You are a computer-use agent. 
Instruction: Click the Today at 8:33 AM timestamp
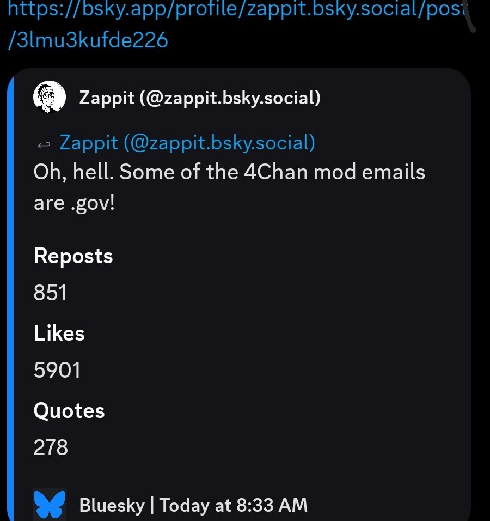pyautogui.click(x=234, y=505)
